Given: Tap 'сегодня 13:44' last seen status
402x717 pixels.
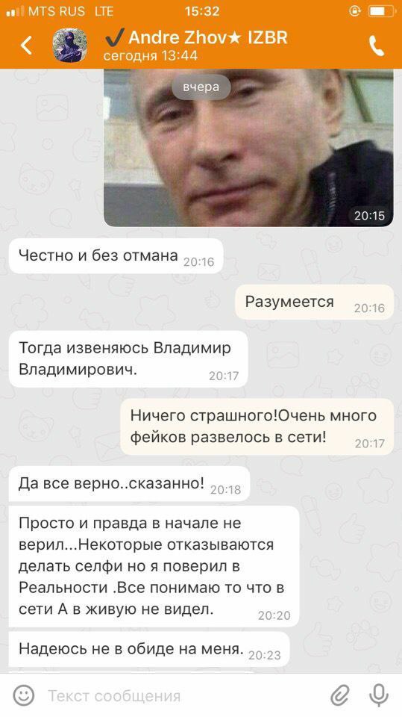Looking at the screenshot, I should pos(151,56).
